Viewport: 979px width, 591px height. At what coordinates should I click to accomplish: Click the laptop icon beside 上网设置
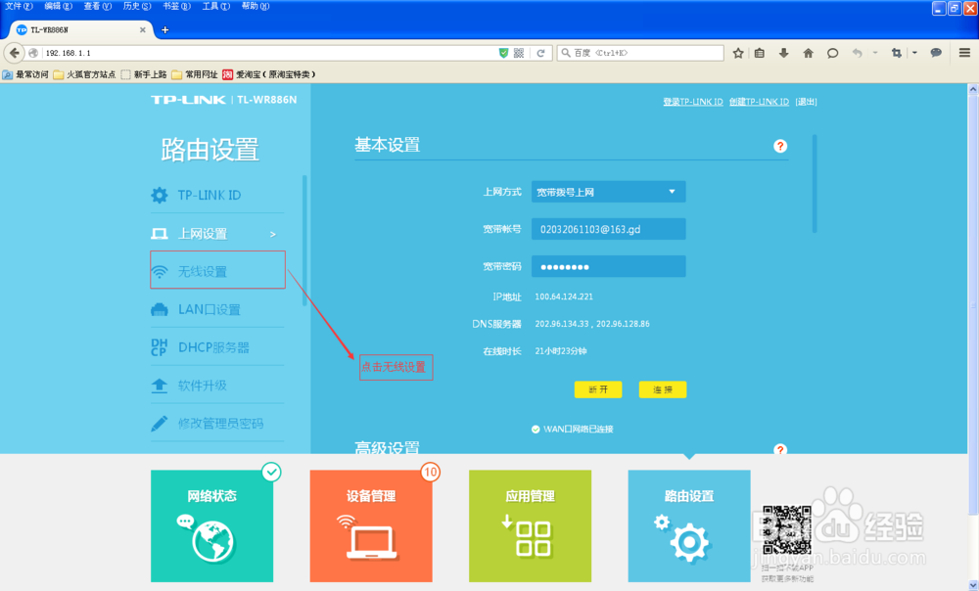click(160, 234)
